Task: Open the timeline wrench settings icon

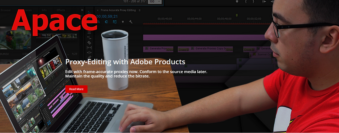Action: [x=131, y=22]
